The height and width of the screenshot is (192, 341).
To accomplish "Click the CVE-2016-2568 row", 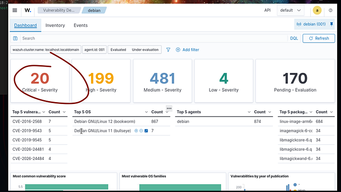I will pos(39,122).
